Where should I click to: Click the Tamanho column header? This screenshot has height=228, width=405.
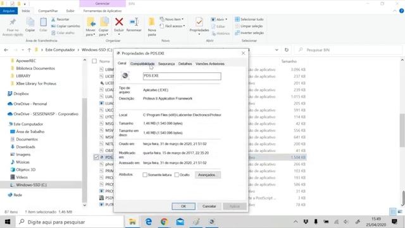[x=289, y=61]
